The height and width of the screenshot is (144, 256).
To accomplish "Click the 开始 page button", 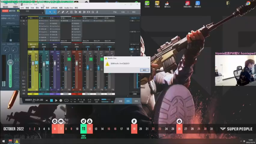I will point(115,12).
